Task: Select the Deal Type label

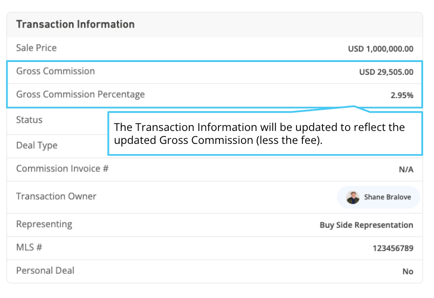Action: pyautogui.click(x=37, y=145)
